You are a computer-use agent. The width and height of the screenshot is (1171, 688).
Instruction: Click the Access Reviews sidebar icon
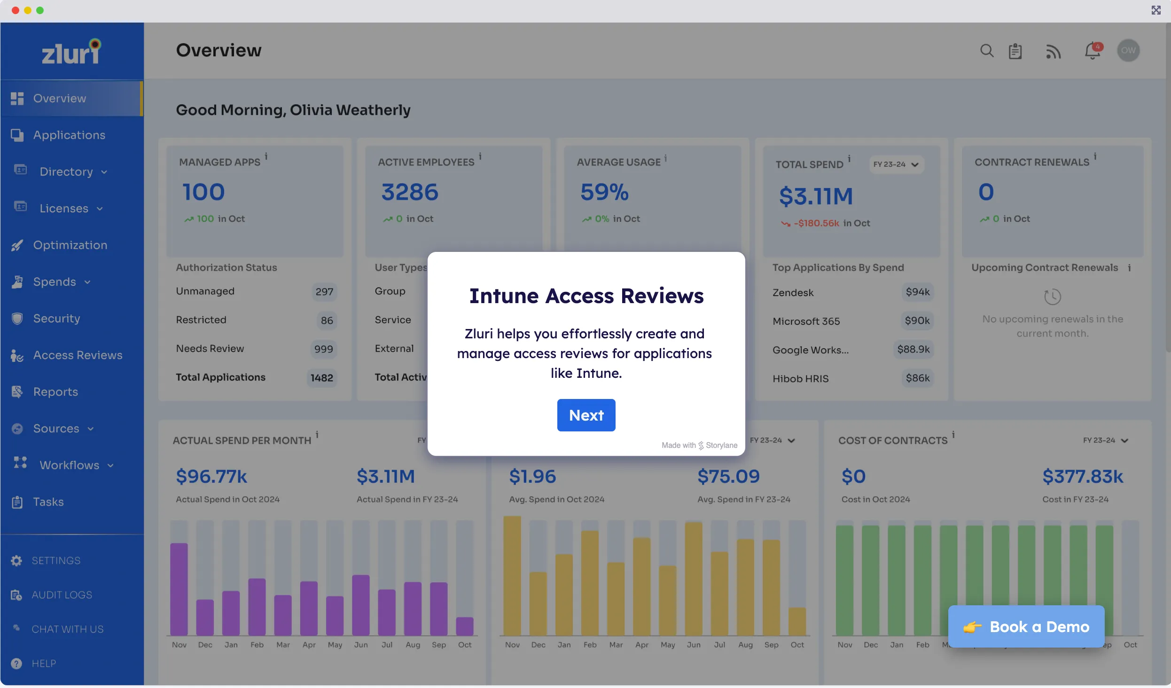pyautogui.click(x=17, y=355)
